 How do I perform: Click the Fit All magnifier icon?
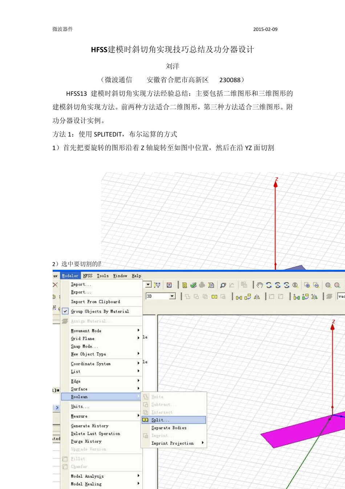(x=328, y=285)
